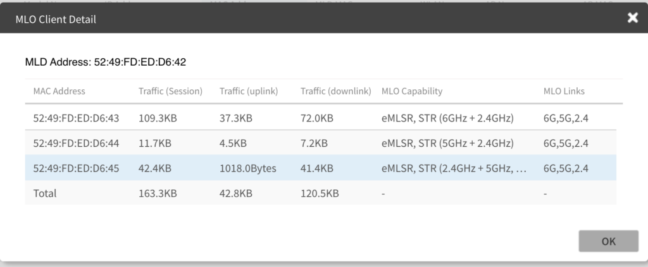Click the Traffic (uplink) column header
Screen dimensions: 648x267
point(249,91)
